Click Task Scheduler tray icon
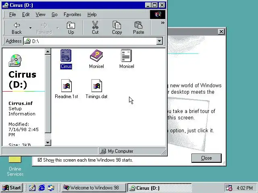 click(229, 188)
